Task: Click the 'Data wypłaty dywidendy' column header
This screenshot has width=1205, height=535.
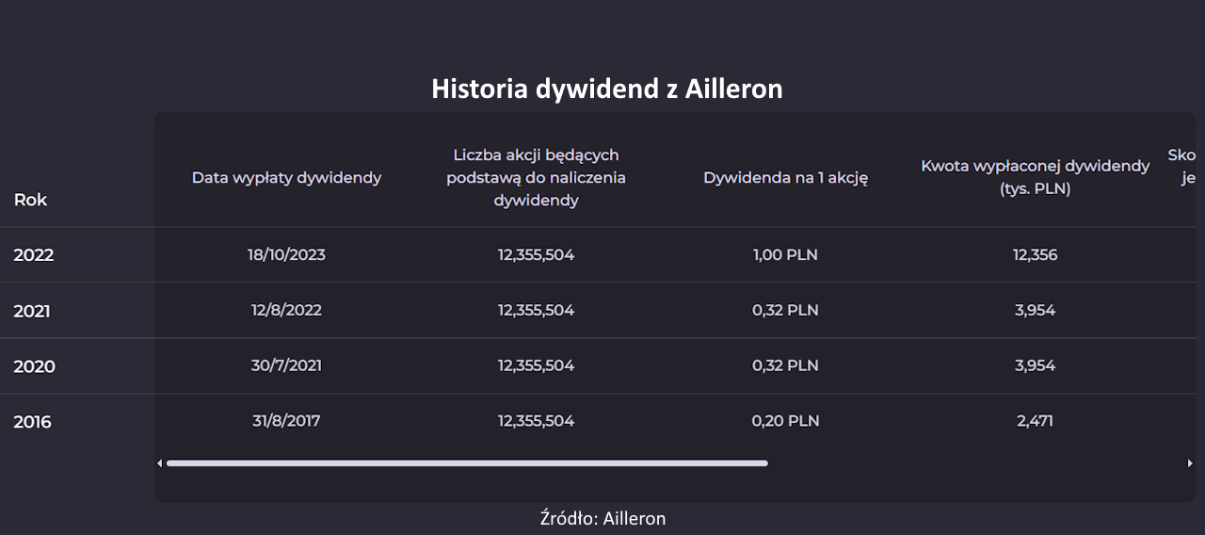Action: [286, 178]
